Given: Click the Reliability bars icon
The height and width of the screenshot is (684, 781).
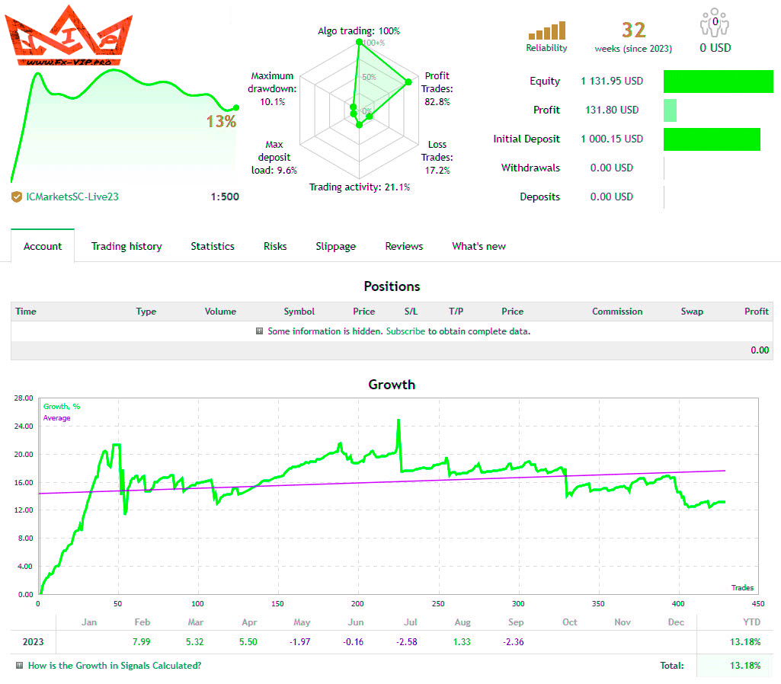Looking at the screenshot, I should (546, 30).
